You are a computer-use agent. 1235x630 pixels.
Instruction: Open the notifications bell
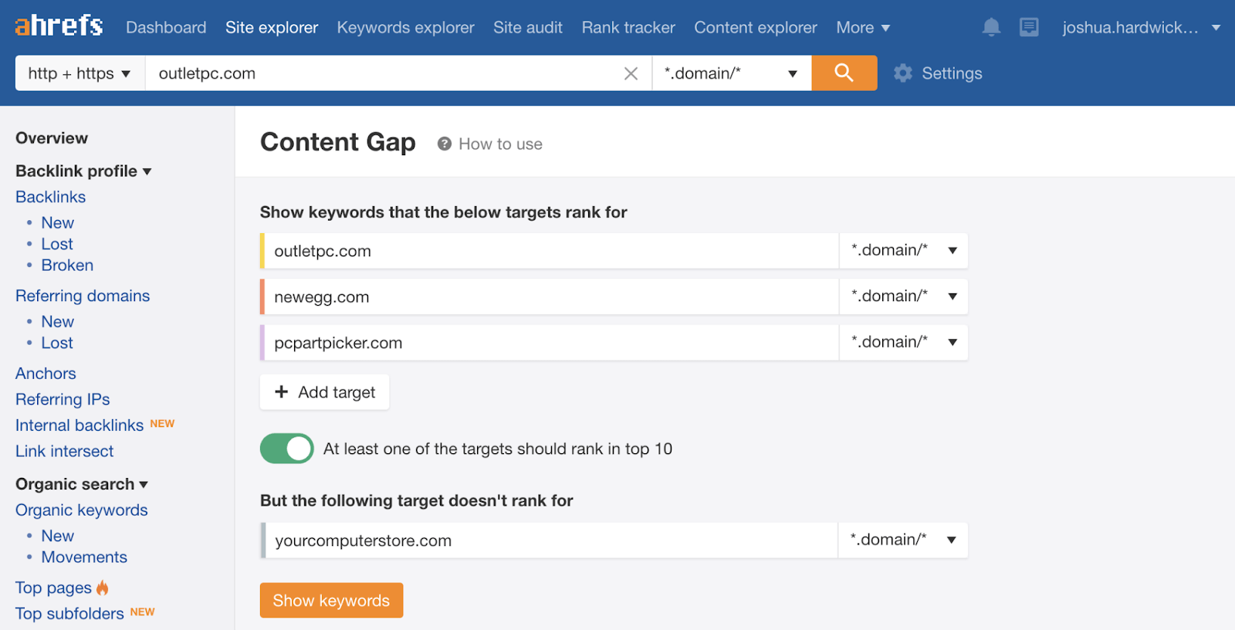tap(991, 28)
